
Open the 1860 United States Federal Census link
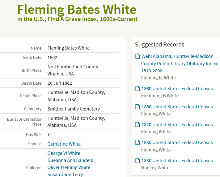tap(177, 89)
